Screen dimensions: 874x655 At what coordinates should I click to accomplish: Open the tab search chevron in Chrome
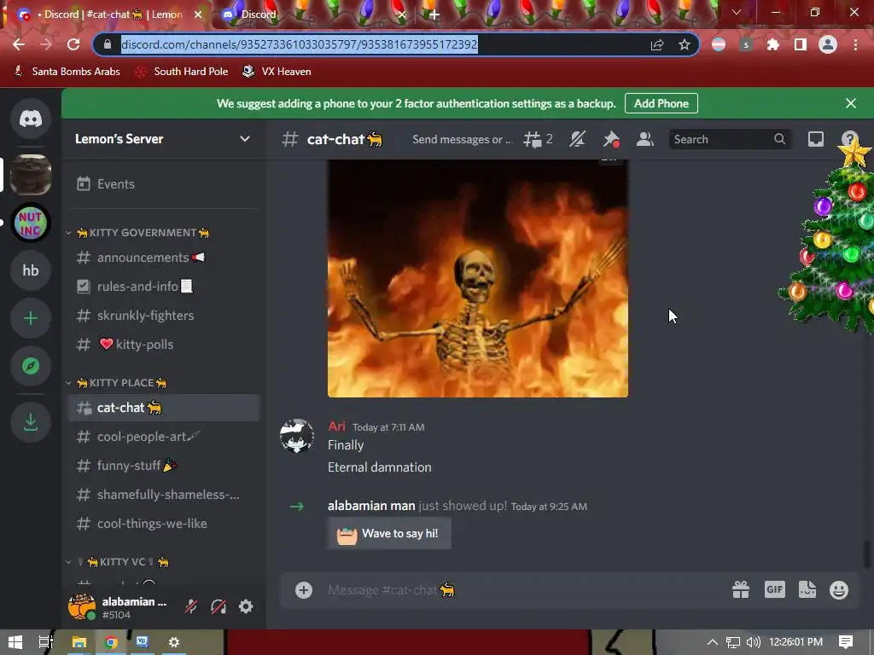(737, 12)
